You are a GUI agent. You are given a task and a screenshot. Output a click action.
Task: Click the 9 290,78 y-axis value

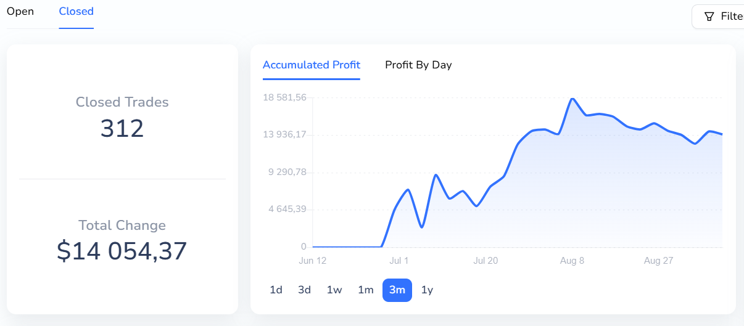pyautogui.click(x=287, y=173)
